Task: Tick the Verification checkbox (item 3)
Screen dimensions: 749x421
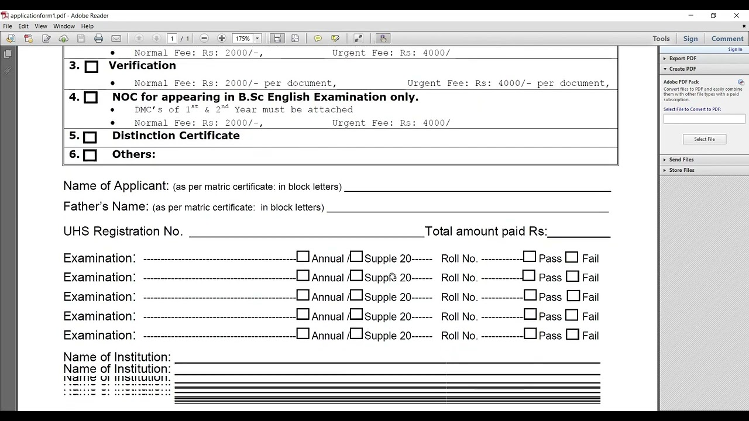Action: coord(91,67)
